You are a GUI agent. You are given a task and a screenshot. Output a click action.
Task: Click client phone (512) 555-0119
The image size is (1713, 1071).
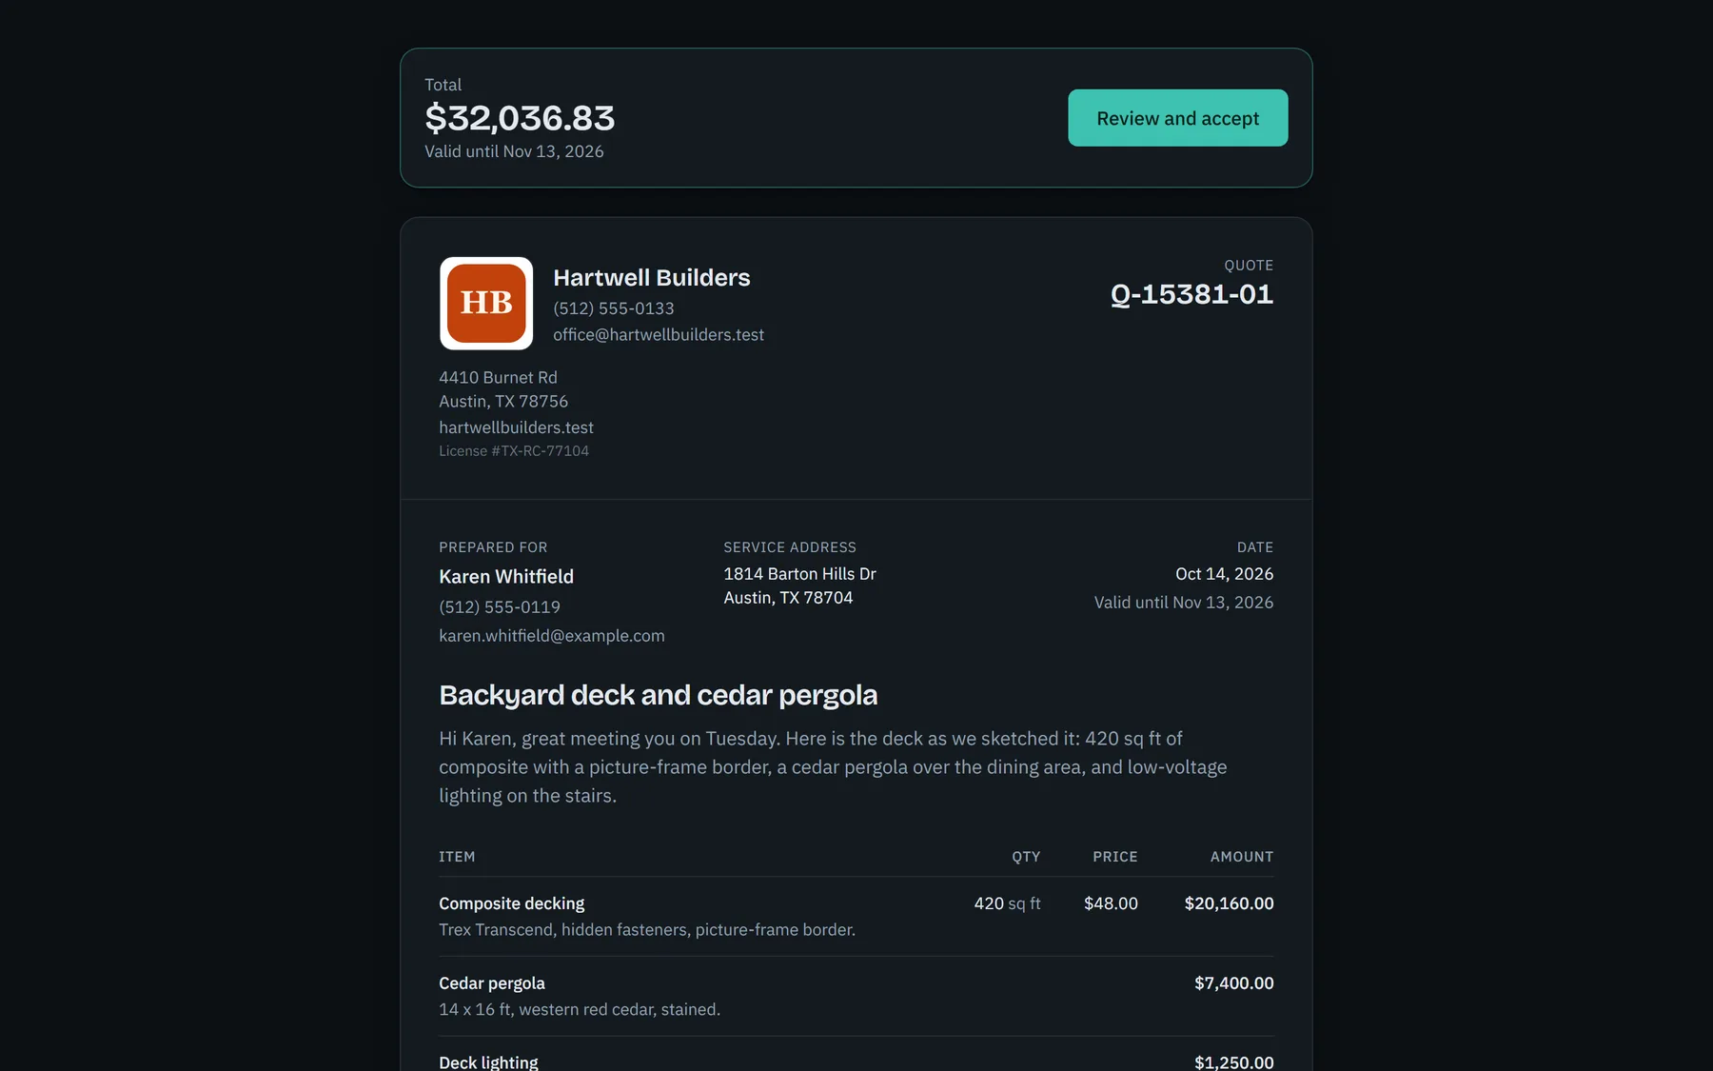pyautogui.click(x=500, y=607)
